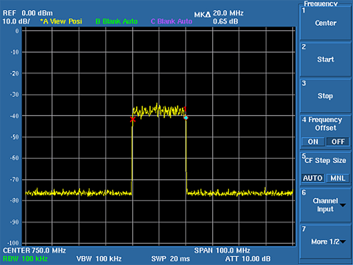Click the C Blank Auto trace label

coord(171,21)
